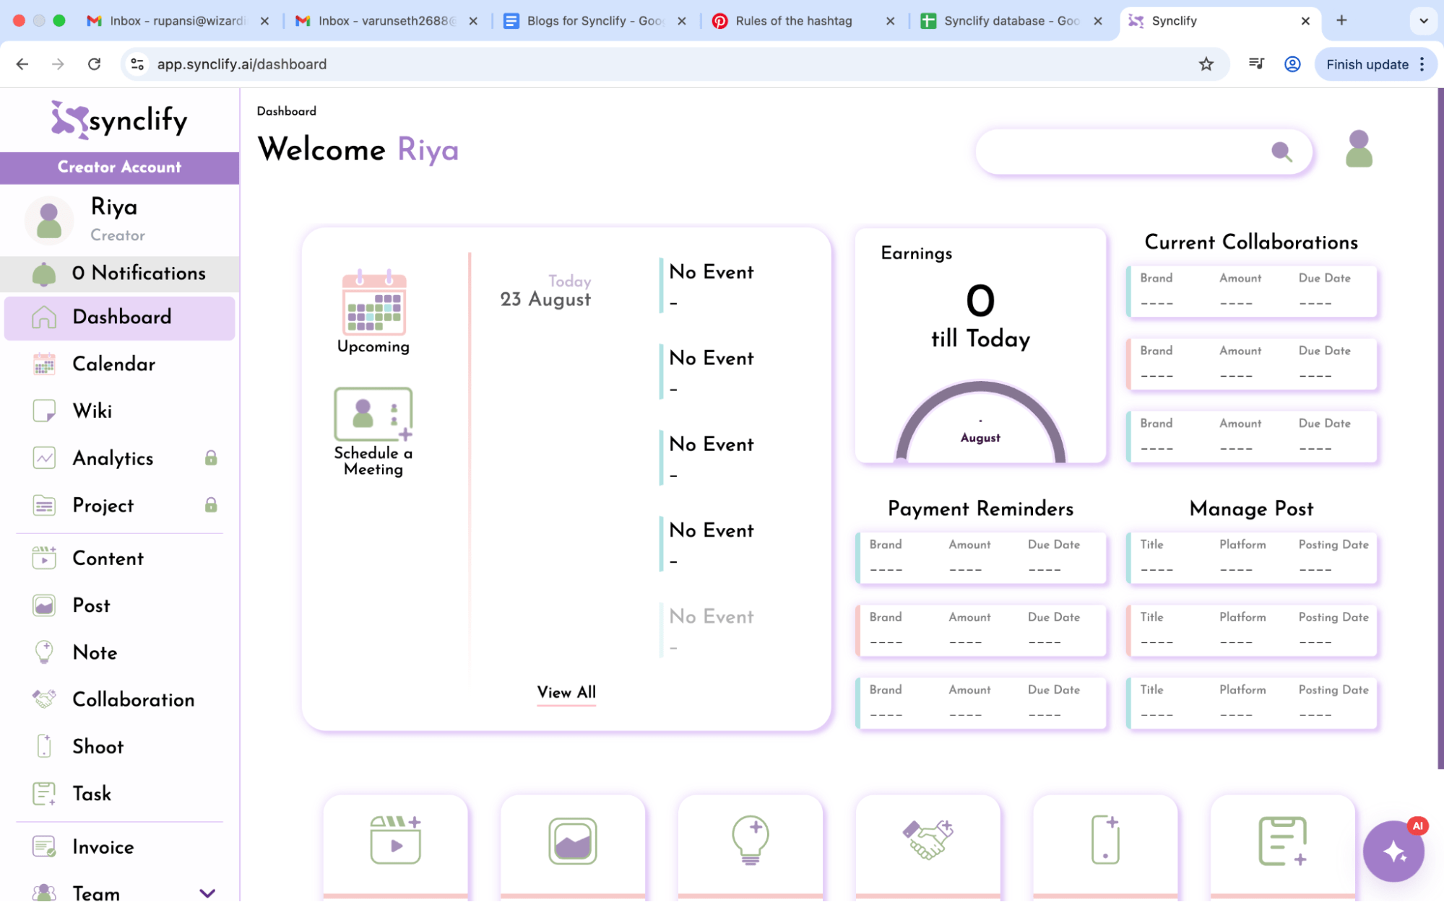Open the browser tab list dropdown arrow
Image resolution: width=1444 pixels, height=902 pixels.
point(1422,21)
